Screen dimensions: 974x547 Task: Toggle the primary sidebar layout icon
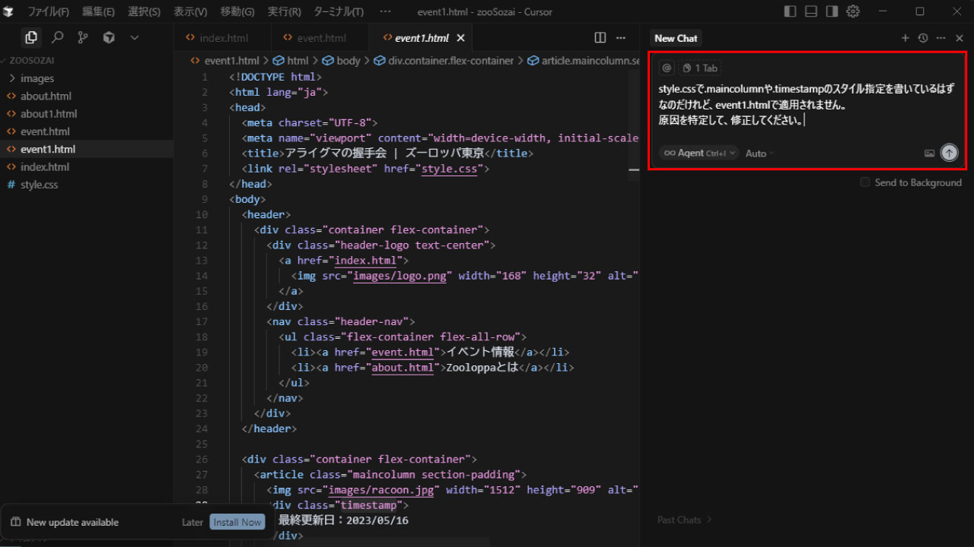(x=790, y=11)
